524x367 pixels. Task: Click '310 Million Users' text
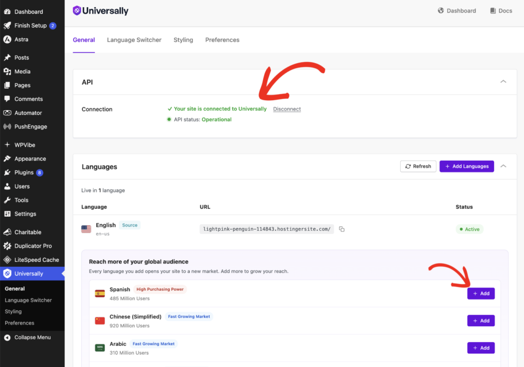click(x=129, y=353)
